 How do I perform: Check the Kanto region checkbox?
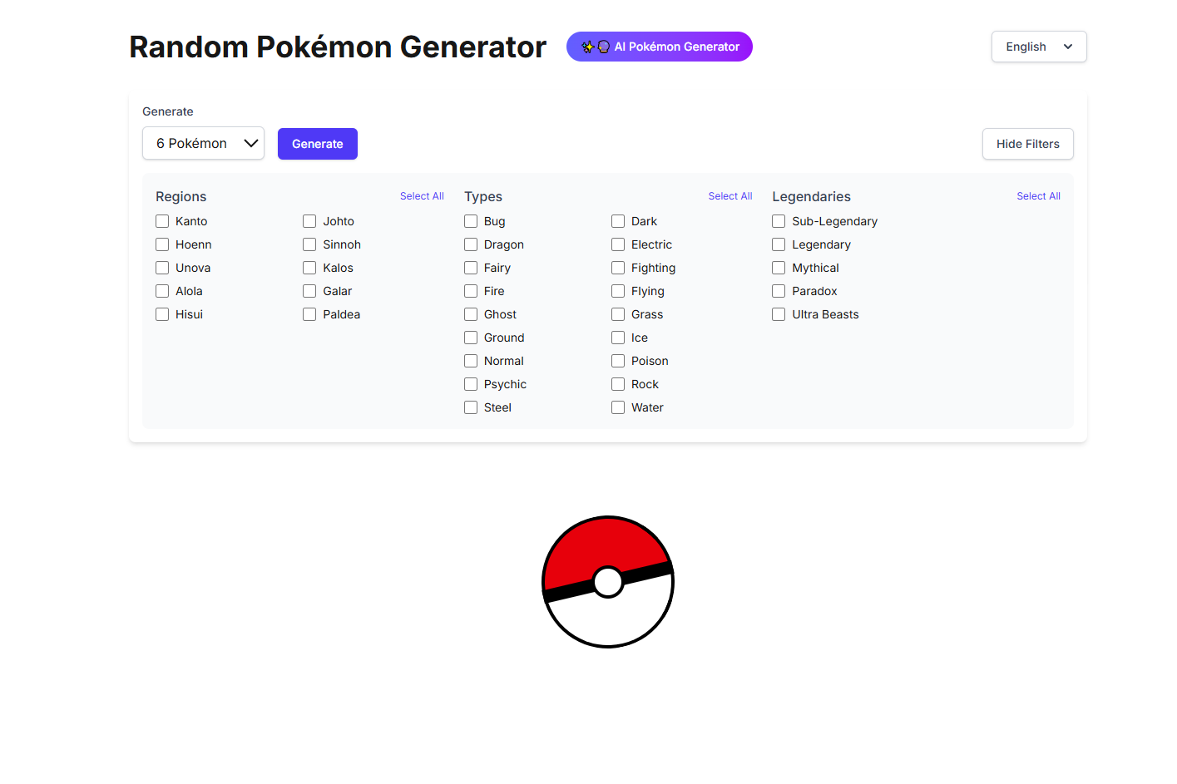click(162, 221)
